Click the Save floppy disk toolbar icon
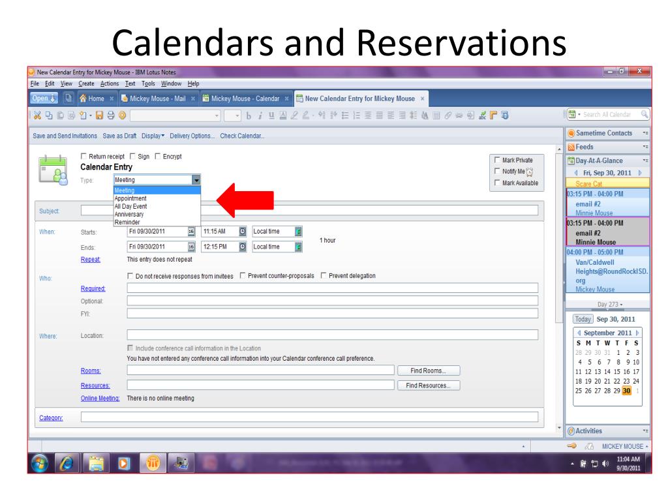 pyautogui.click(x=99, y=115)
